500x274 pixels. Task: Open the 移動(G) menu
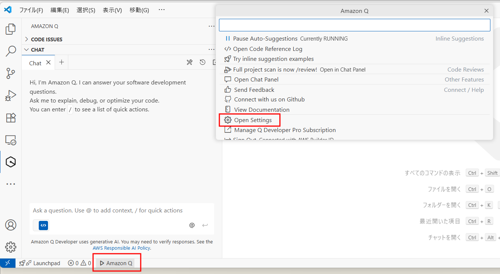pos(139,10)
